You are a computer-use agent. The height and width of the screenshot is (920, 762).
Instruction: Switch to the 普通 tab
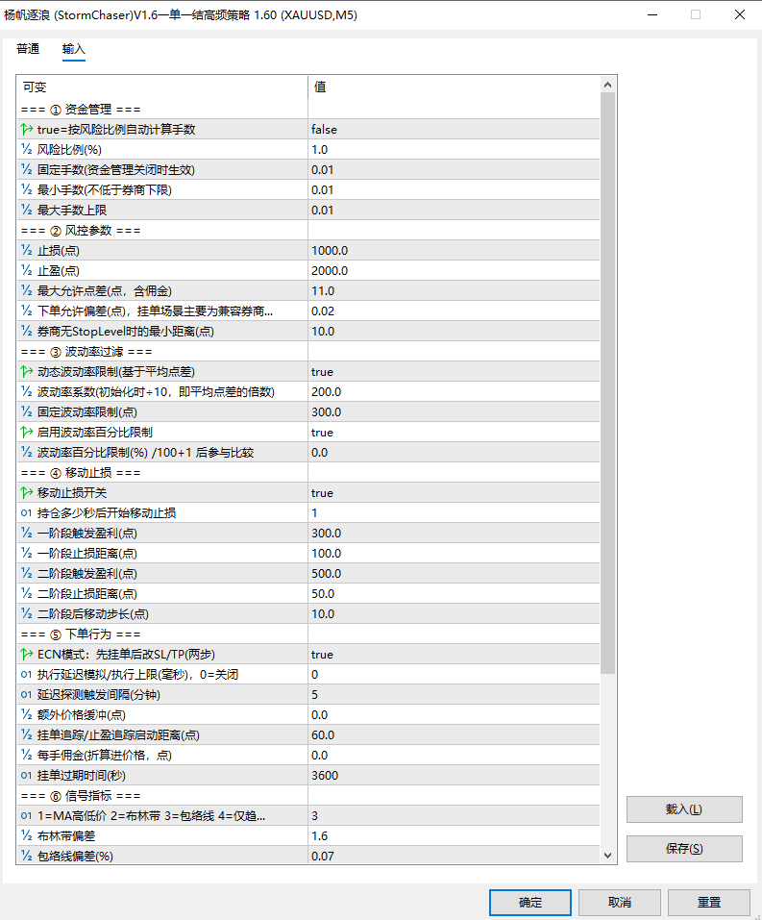(28, 49)
